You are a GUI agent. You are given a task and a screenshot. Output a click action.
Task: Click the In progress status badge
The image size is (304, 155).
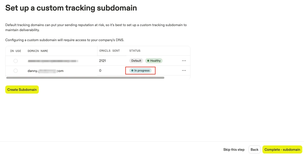(x=140, y=70)
